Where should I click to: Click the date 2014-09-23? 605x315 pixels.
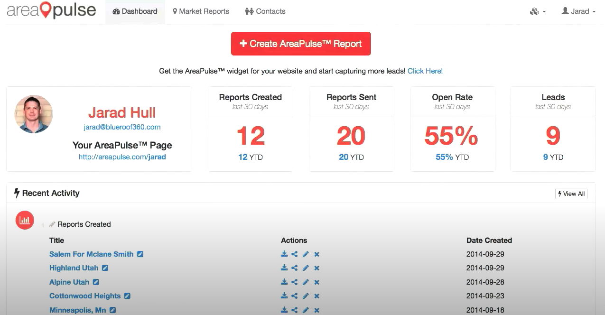485,296
